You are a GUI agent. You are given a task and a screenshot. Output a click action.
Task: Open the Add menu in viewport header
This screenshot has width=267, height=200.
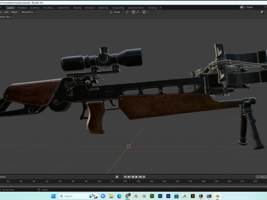pyautogui.click(x=6, y=12)
